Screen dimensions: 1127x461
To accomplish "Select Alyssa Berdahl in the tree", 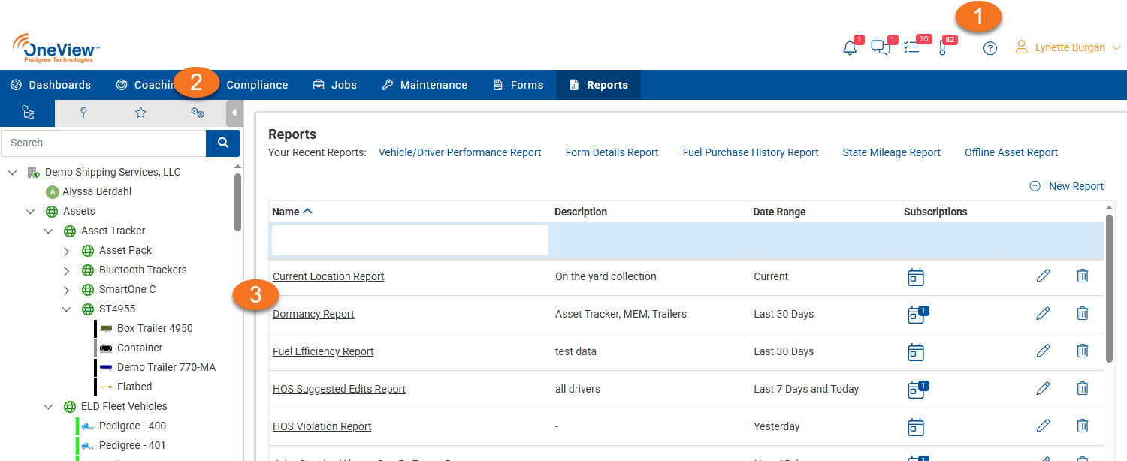I will pyautogui.click(x=97, y=191).
